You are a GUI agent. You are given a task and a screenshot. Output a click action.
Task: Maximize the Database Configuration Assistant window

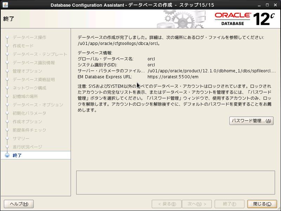[267, 5]
